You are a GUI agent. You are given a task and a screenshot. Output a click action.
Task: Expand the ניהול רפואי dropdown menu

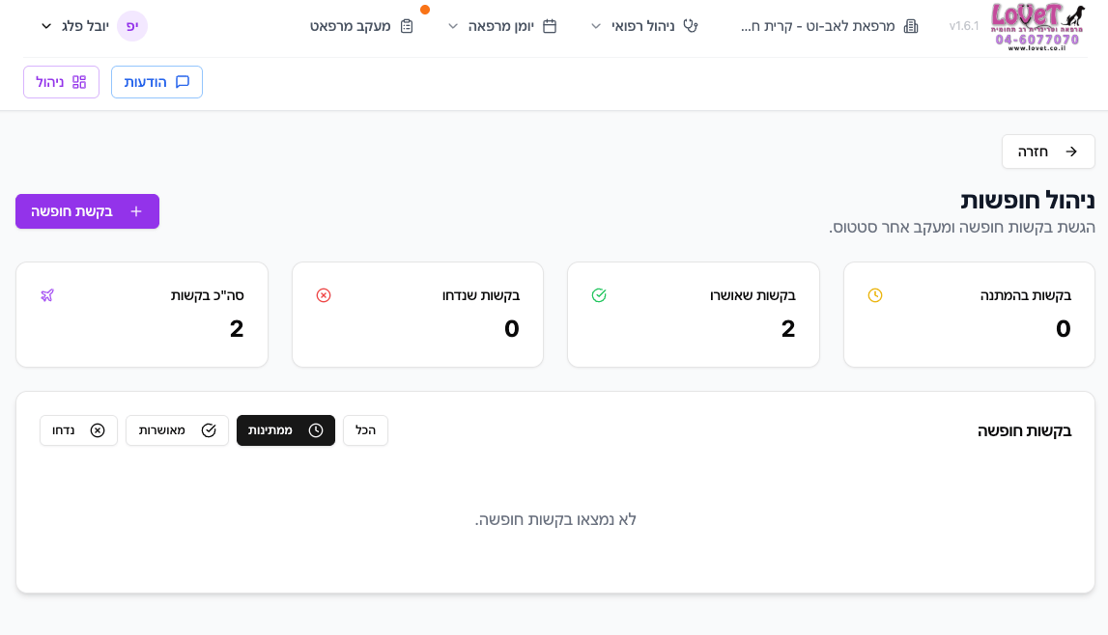click(x=643, y=26)
